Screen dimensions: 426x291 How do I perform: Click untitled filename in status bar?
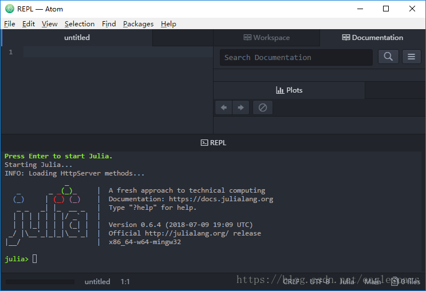[97, 282]
